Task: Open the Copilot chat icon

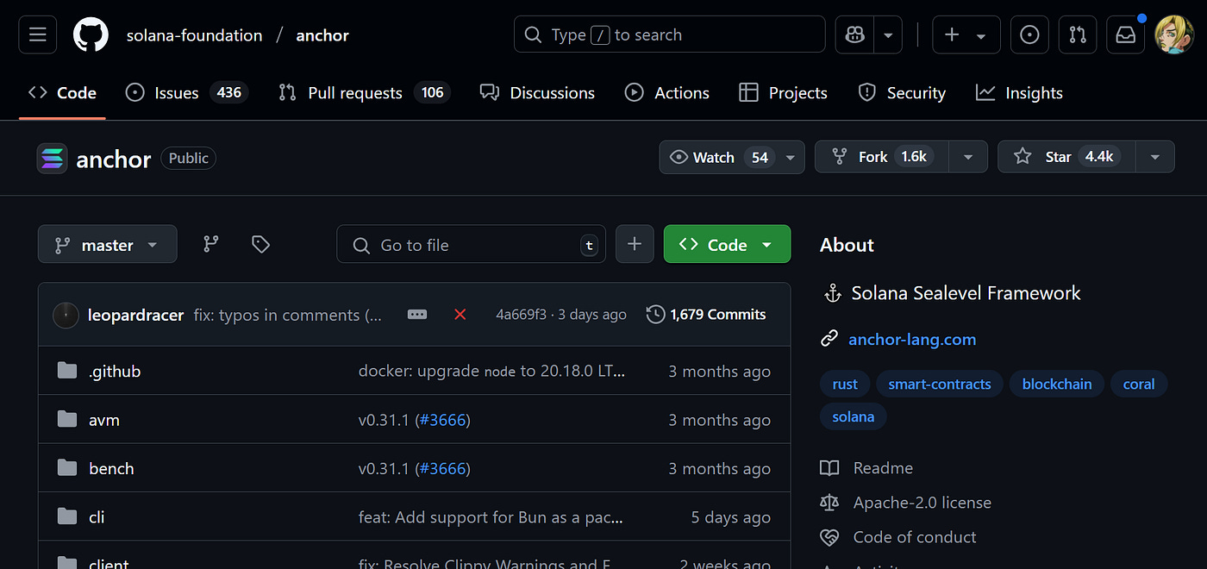Action: pos(854,35)
